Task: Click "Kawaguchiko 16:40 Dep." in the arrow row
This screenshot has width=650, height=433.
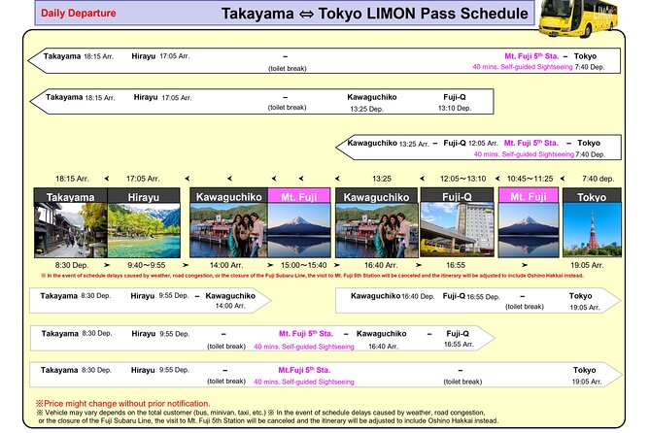Action: pyautogui.click(x=393, y=296)
